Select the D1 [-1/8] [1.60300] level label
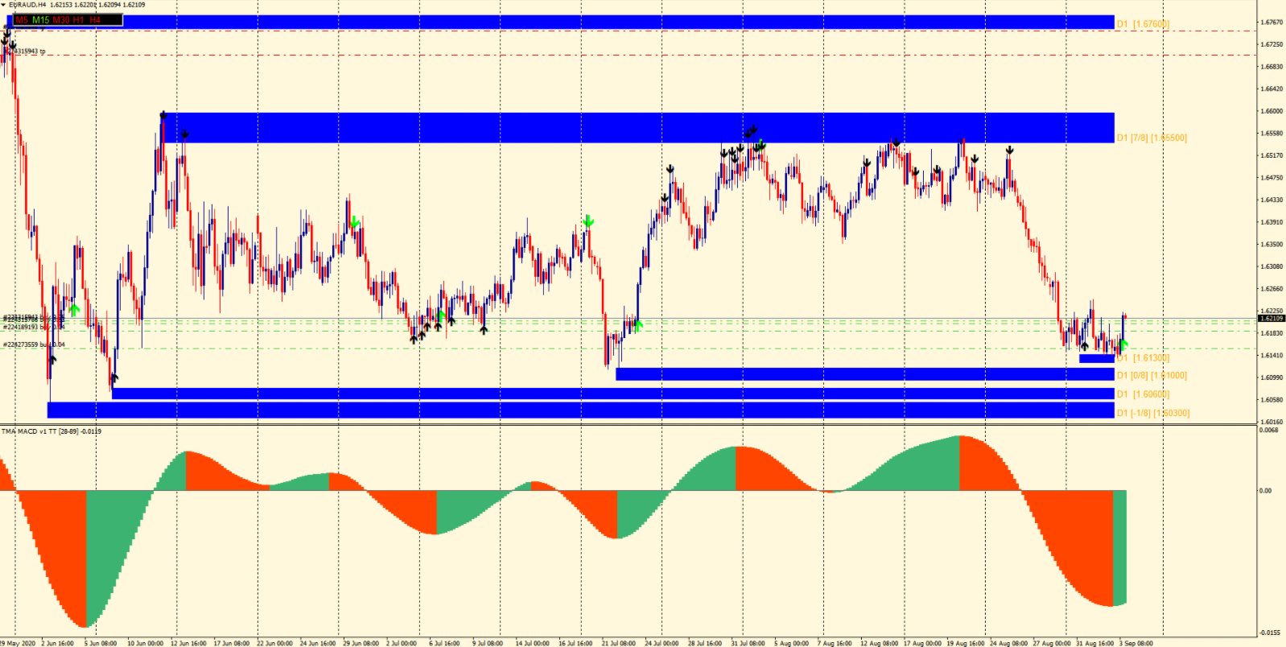This screenshot has width=1286, height=647. pos(1152,414)
